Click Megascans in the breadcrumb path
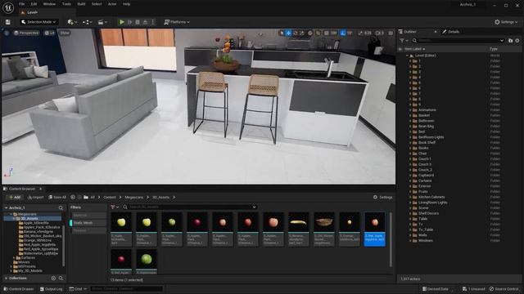Screen dimensions: 524x294 tap(133, 198)
